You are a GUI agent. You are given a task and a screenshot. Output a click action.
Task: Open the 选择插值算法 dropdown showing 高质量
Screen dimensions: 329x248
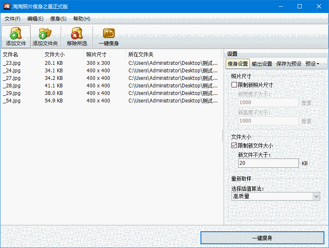(276, 197)
